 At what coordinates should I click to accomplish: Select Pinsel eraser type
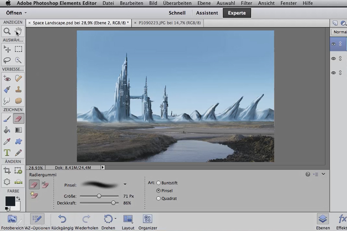coord(158,191)
